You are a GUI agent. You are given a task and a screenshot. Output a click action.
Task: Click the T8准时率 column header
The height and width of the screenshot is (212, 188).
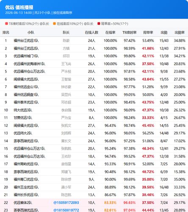coord(130,33)
